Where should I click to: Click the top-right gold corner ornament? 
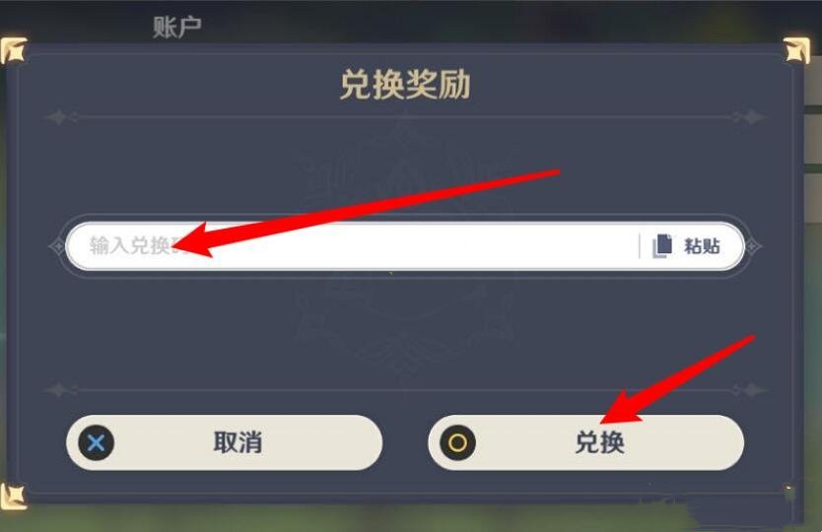(x=796, y=51)
